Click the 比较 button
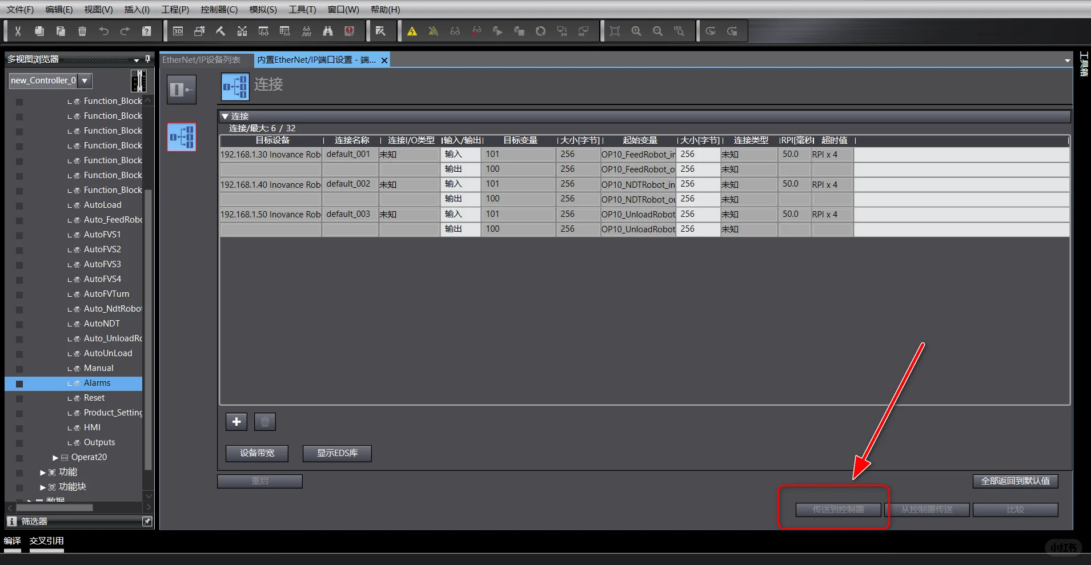1091x565 pixels. tap(1015, 510)
